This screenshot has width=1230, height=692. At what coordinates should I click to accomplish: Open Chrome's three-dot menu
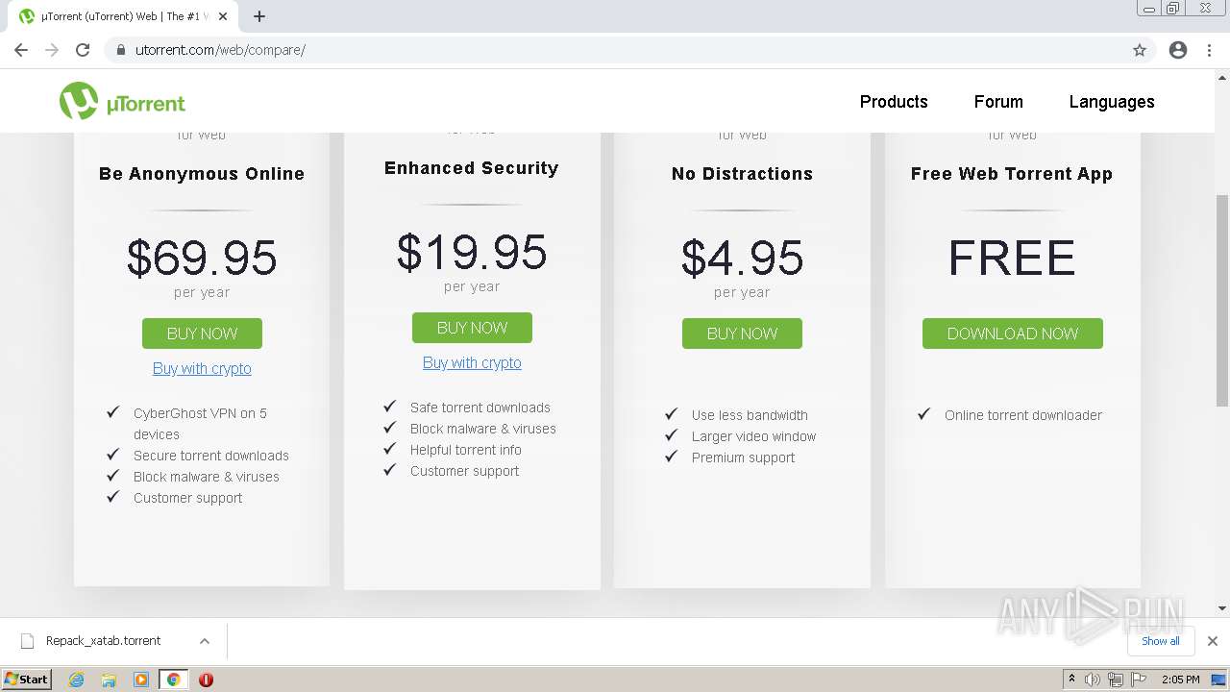point(1210,50)
